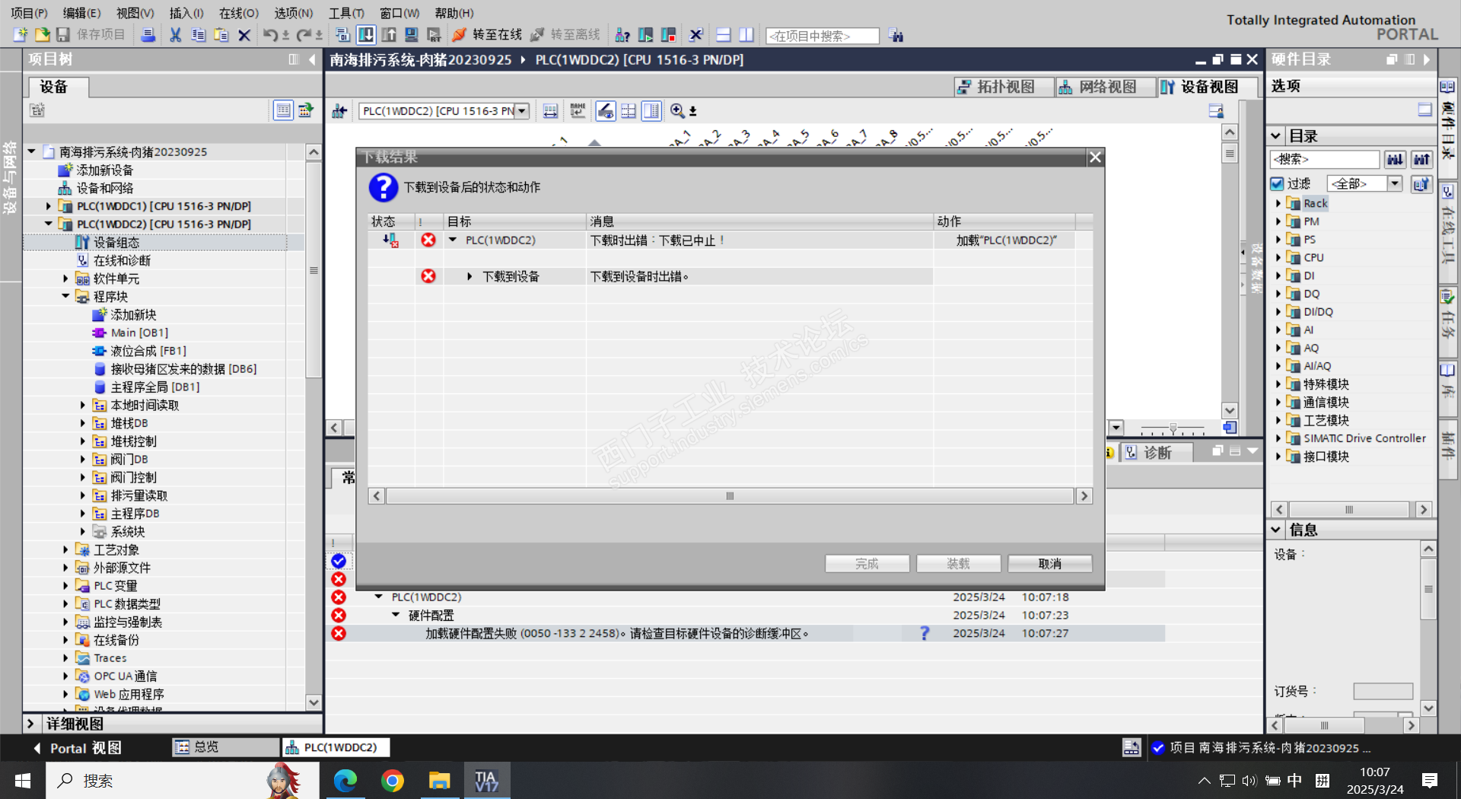This screenshot has width=1461, height=799.
Task: Click the Accessible devices icon
Action: (622, 35)
